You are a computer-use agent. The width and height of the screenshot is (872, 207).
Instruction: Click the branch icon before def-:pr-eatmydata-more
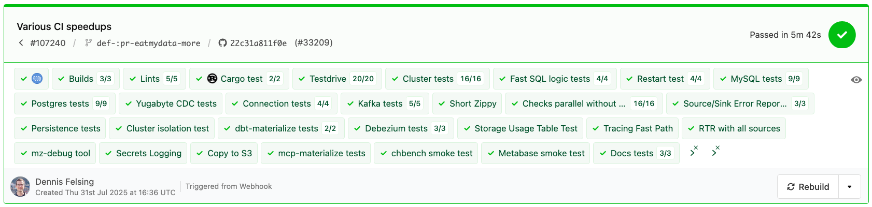point(89,43)
